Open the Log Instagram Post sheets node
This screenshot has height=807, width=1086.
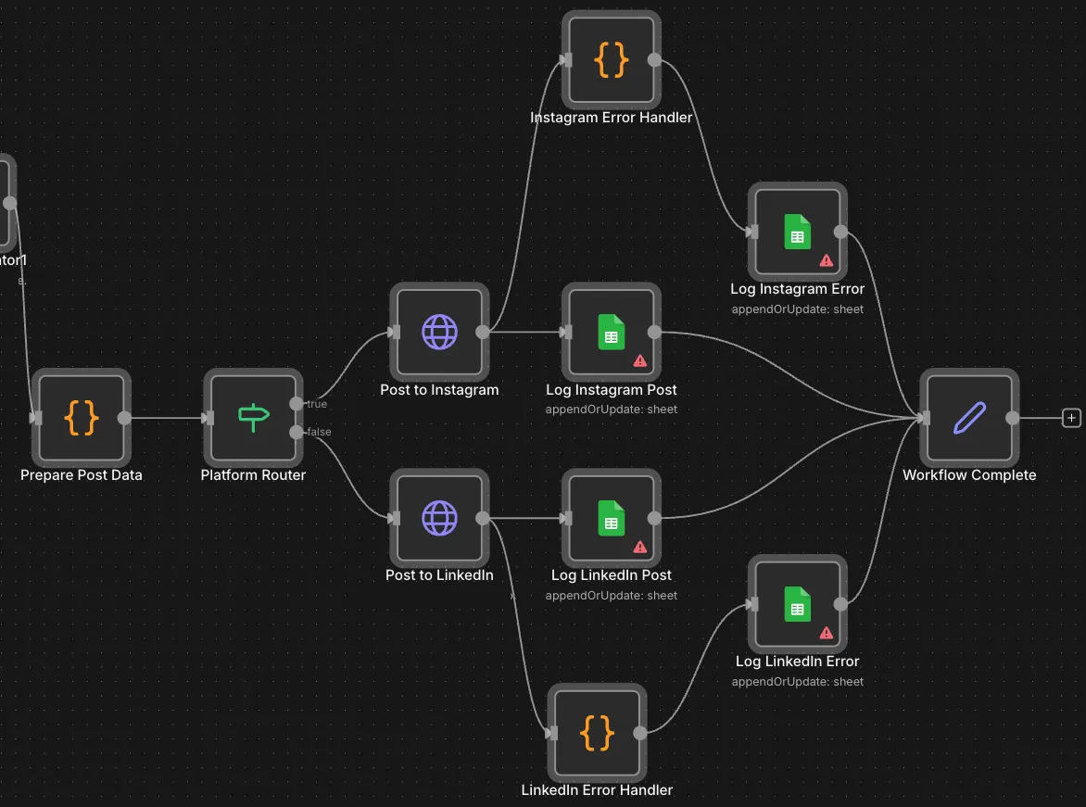click(x=611, y=332)
